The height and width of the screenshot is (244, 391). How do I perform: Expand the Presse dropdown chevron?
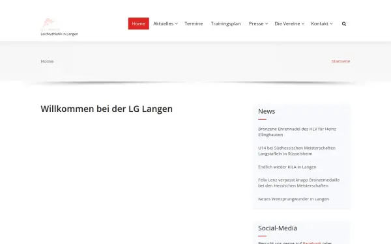[267, 23]
